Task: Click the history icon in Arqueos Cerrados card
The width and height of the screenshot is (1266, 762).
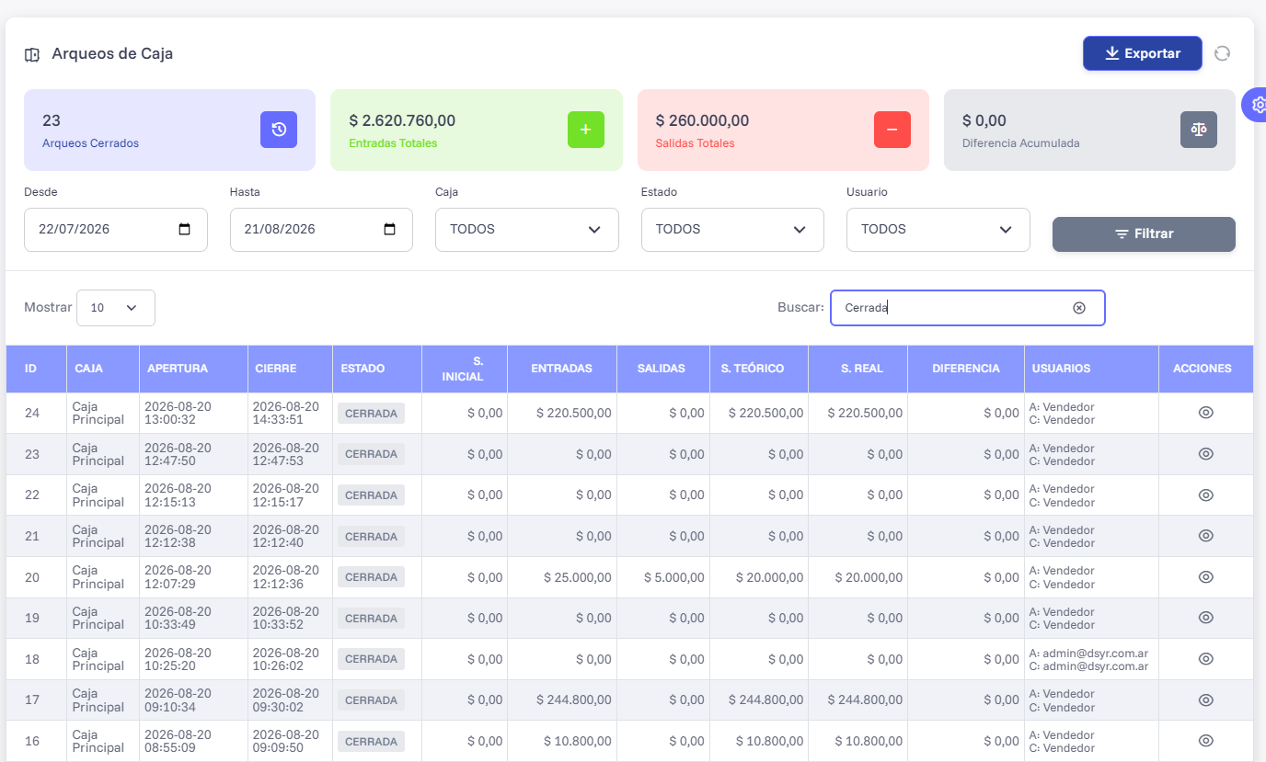Action: [x=279, y=130]
